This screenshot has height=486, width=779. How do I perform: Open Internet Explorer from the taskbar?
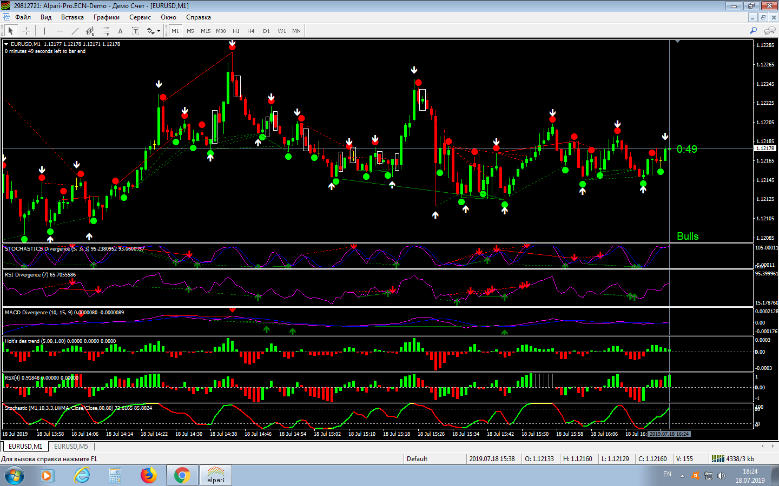click(82, 476)
